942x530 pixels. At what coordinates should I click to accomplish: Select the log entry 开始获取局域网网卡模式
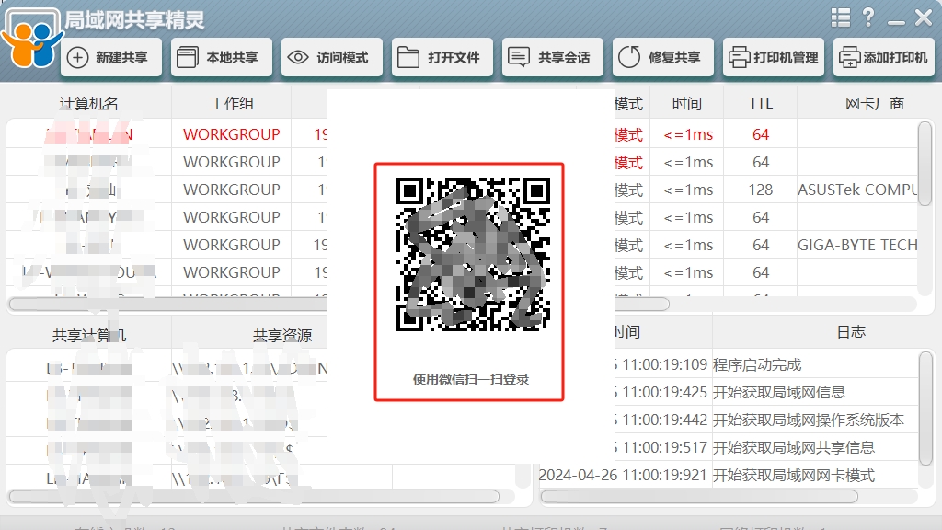coord(794,476)
